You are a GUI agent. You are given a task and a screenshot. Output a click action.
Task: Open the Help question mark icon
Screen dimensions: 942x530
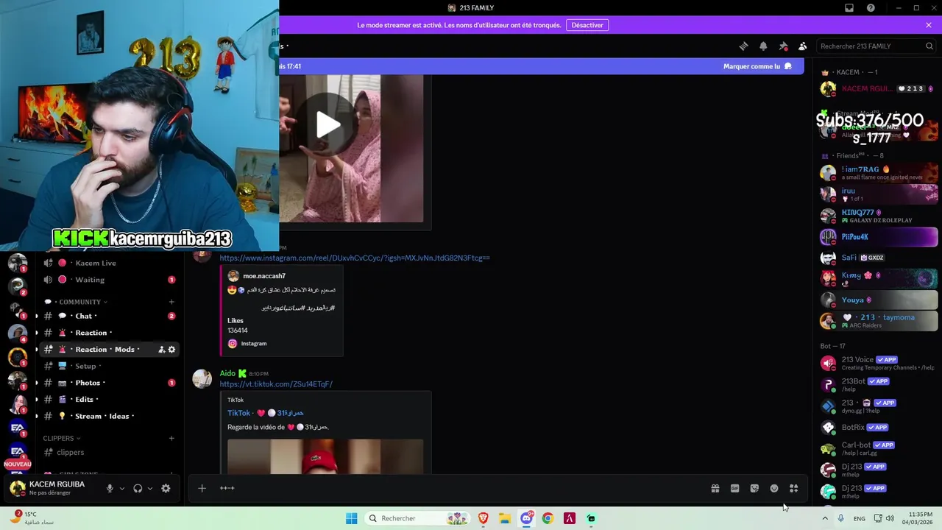[x=871, y=7]
